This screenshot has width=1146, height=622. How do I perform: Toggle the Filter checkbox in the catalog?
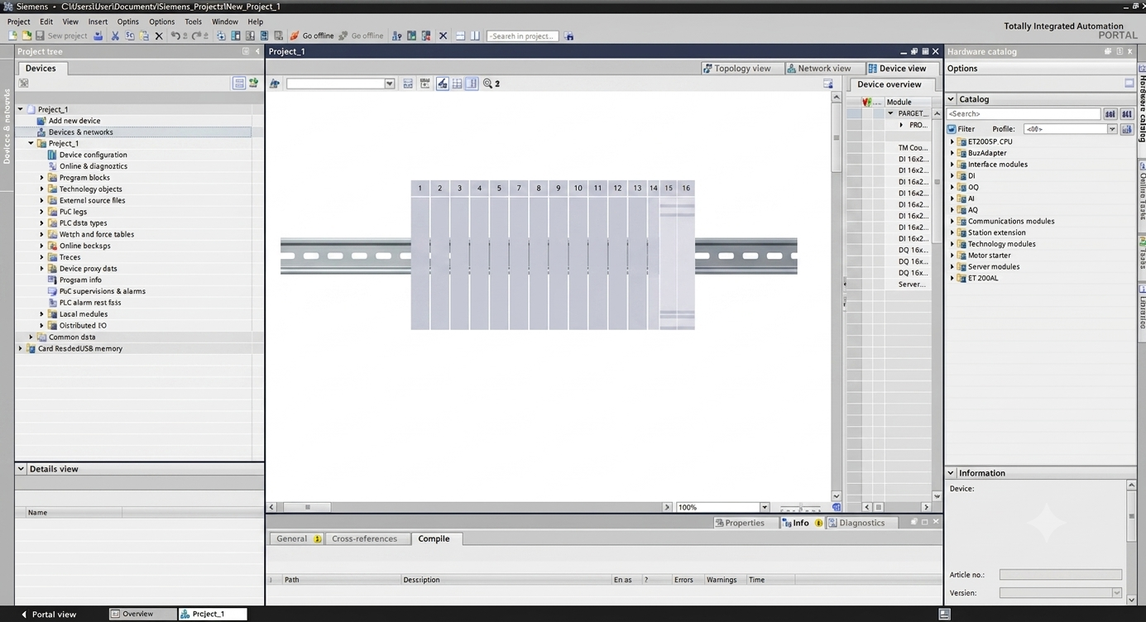coord(952,129)
